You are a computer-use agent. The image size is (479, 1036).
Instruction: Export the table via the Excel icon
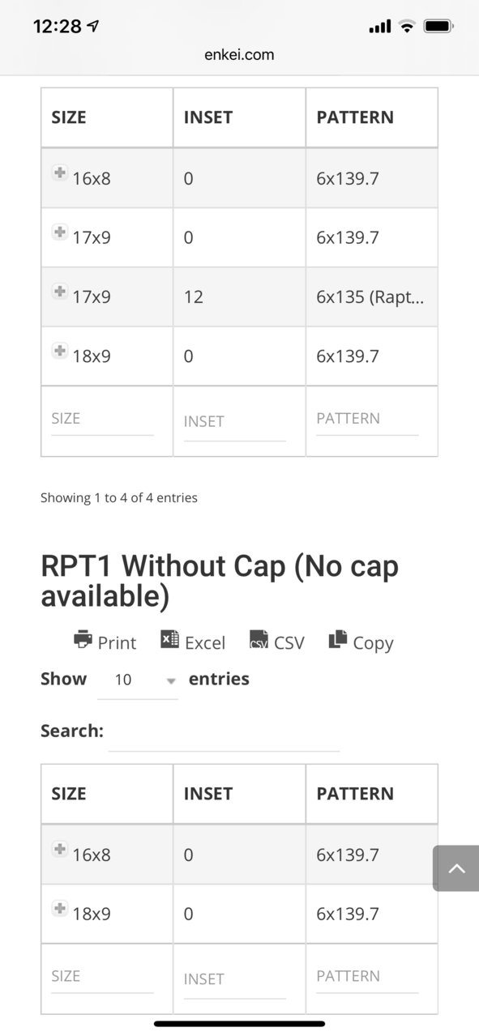[x=169, y=639]
